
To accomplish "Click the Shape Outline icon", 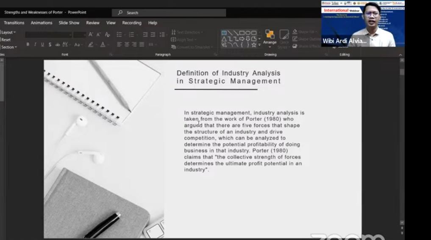I will point(295,39).
